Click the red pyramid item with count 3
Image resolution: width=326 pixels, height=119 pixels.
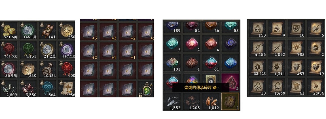click(230, 82)
